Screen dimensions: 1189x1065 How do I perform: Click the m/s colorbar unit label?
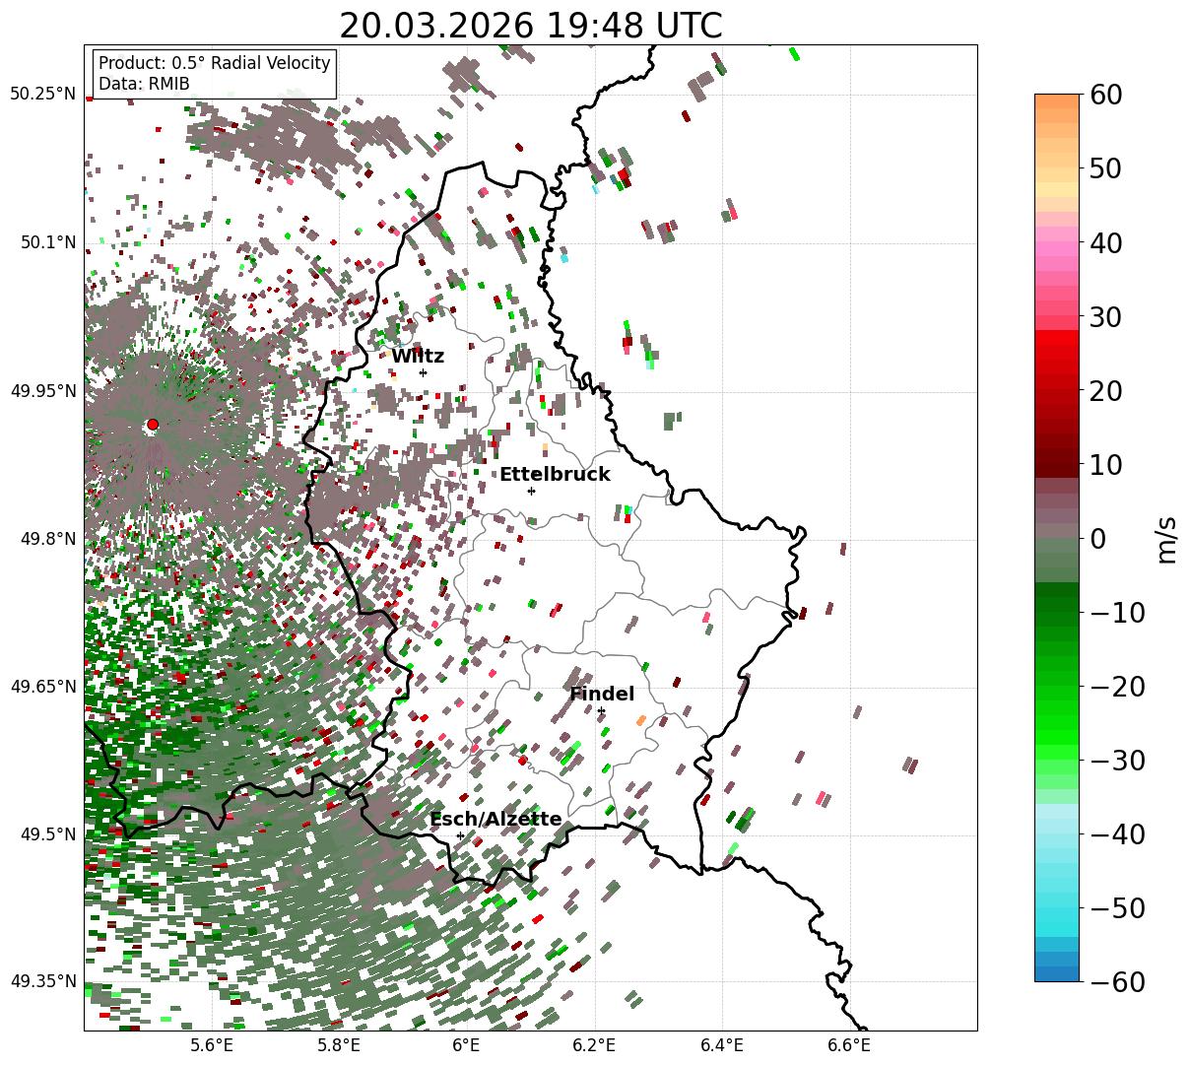point(1167,538)
